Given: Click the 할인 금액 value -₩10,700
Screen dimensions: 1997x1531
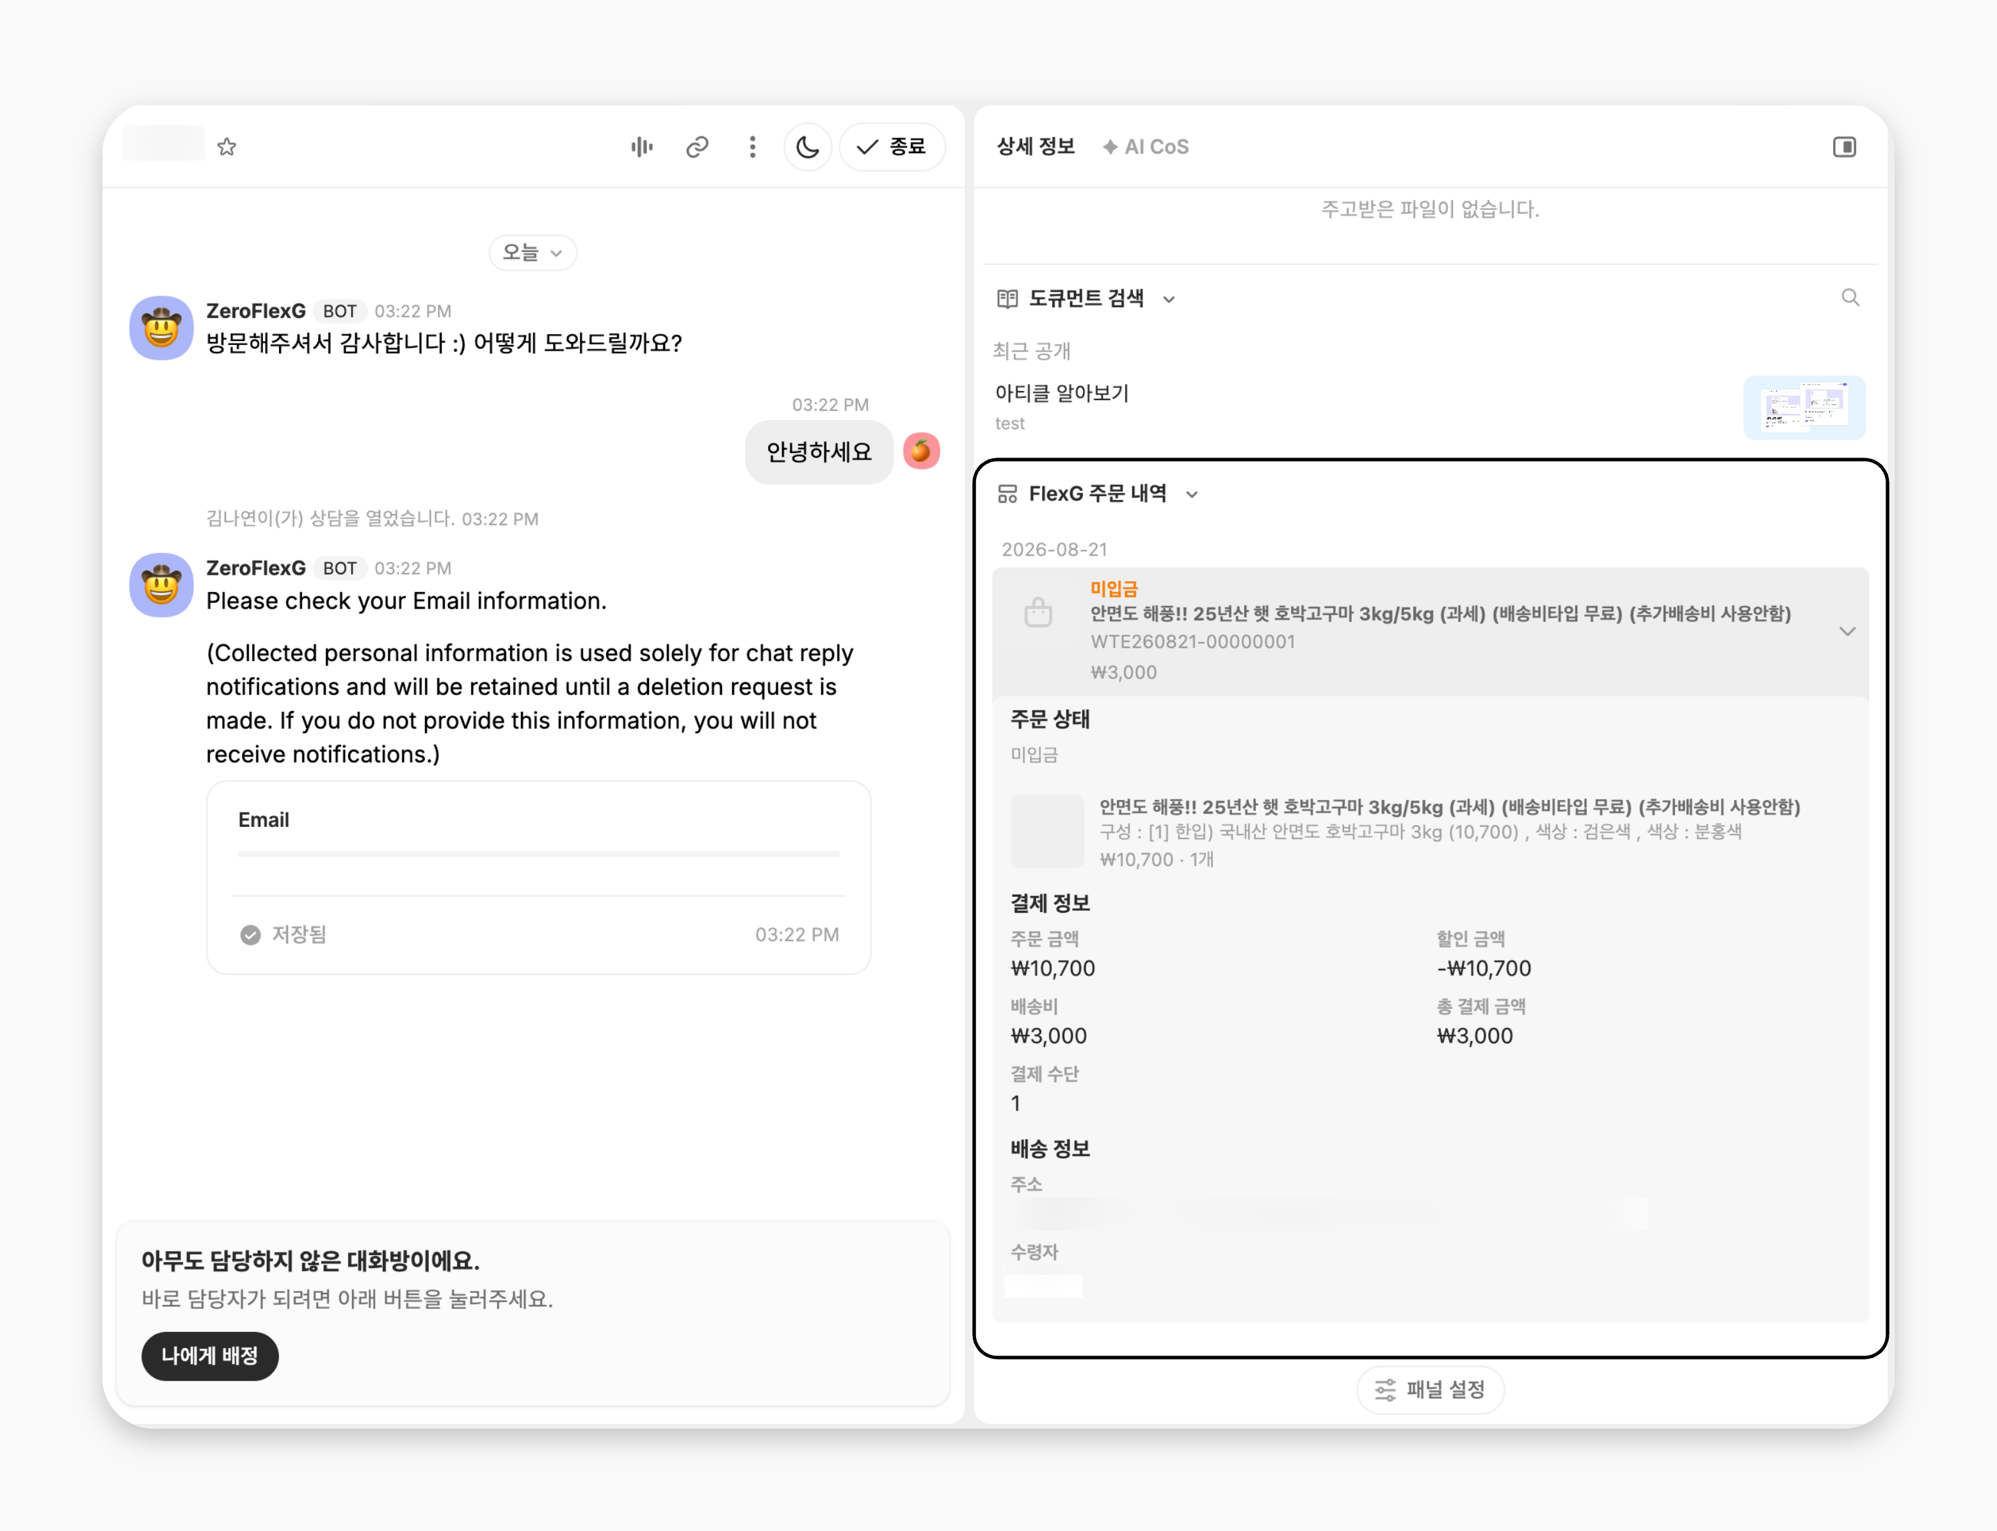Looking at the screenshot, I should 1484,969.
